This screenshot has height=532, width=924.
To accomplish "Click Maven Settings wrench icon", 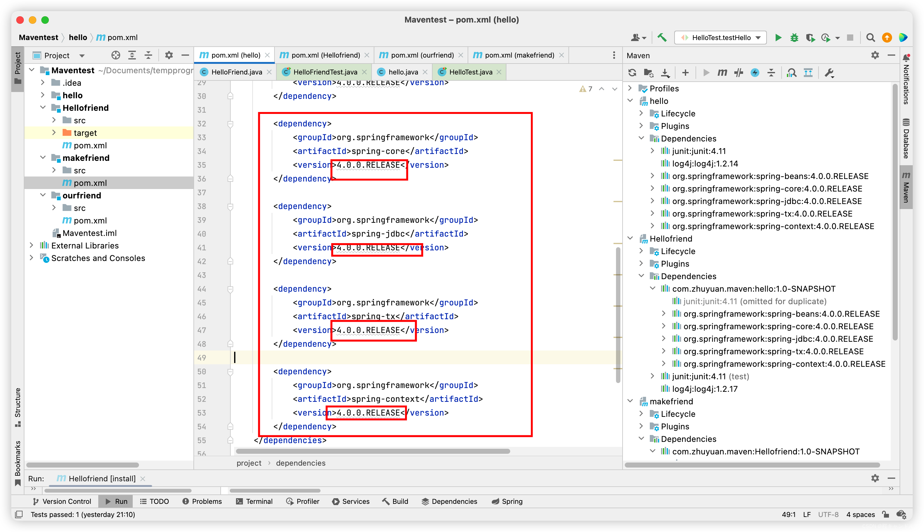I will coord(829,73).
